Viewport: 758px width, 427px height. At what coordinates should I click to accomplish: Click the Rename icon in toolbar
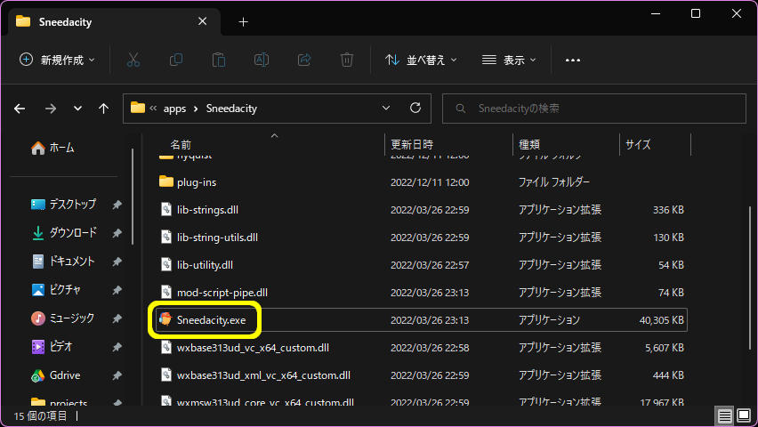262,60
